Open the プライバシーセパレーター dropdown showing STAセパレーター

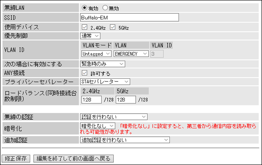tap(105, 82)
